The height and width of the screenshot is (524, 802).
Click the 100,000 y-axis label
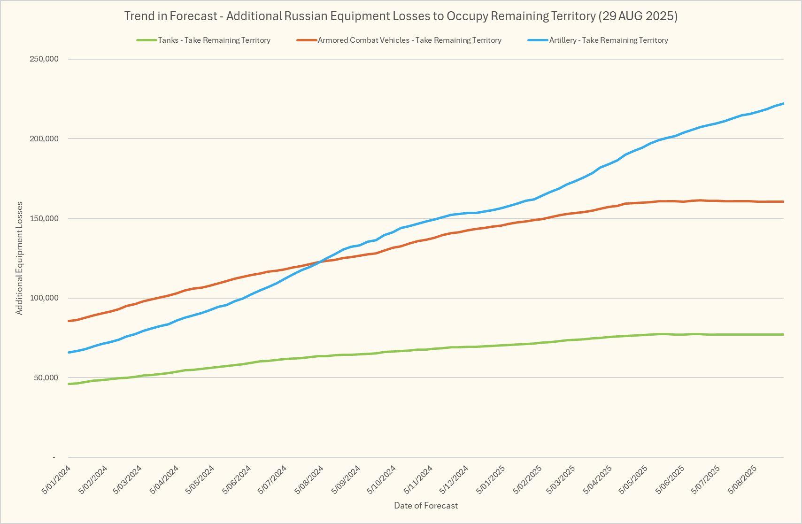click(44, 298)
